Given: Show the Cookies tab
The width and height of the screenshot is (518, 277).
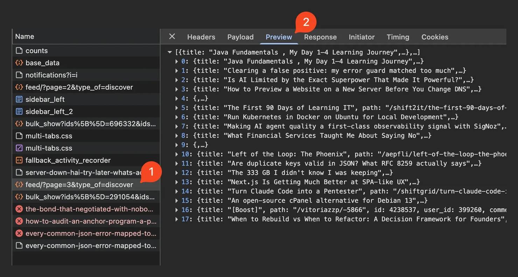Looking at the screenshot, I should tap(435, 37).
